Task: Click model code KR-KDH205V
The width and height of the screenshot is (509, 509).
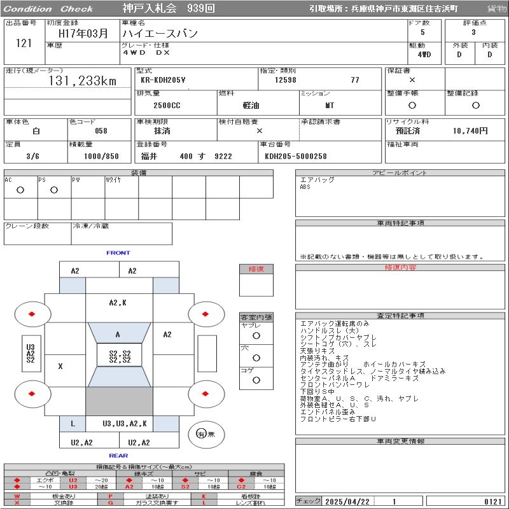Action: [163, 80]
